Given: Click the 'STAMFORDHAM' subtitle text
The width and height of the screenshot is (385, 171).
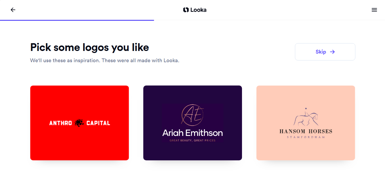Looking at the screenshot, I should coord(306,137).
